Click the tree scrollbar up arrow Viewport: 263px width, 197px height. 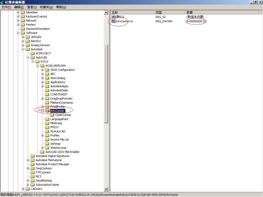(x=106, y=12)
